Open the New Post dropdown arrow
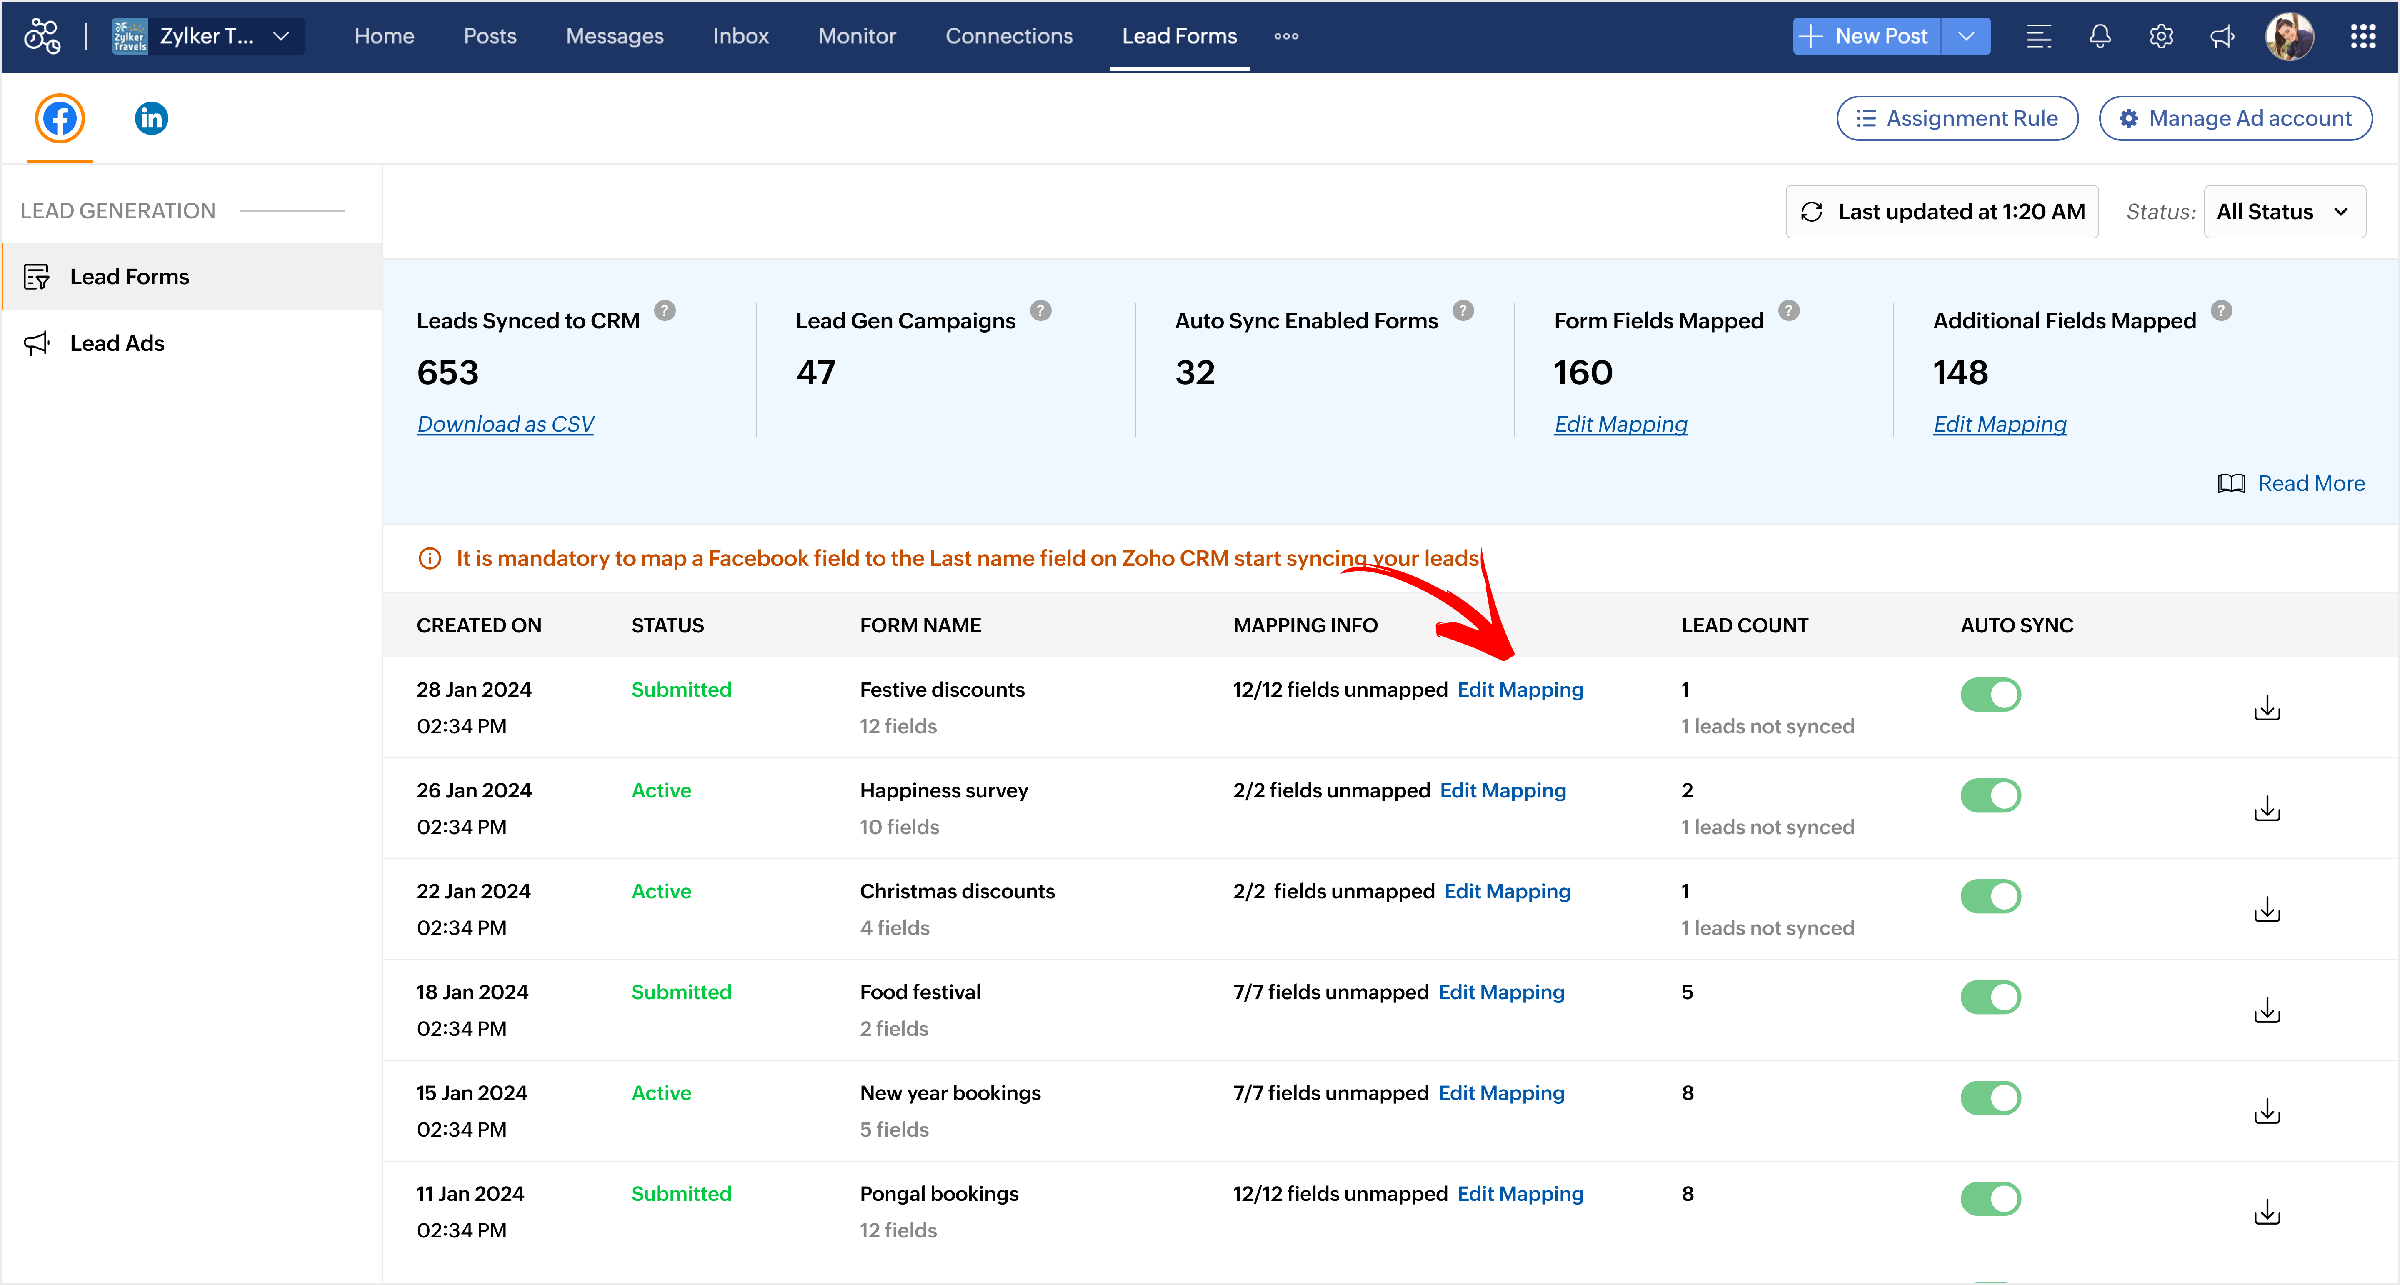Image resolution: width=2400 pixels, height=1285 pixels. (x=1966, y=36)
